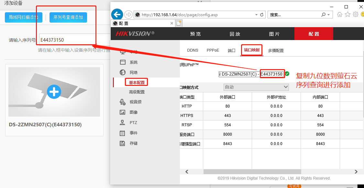Open the search provider dropdown arrow
The height and width of the screenshot is (188, 364).
tap(328, 15)
